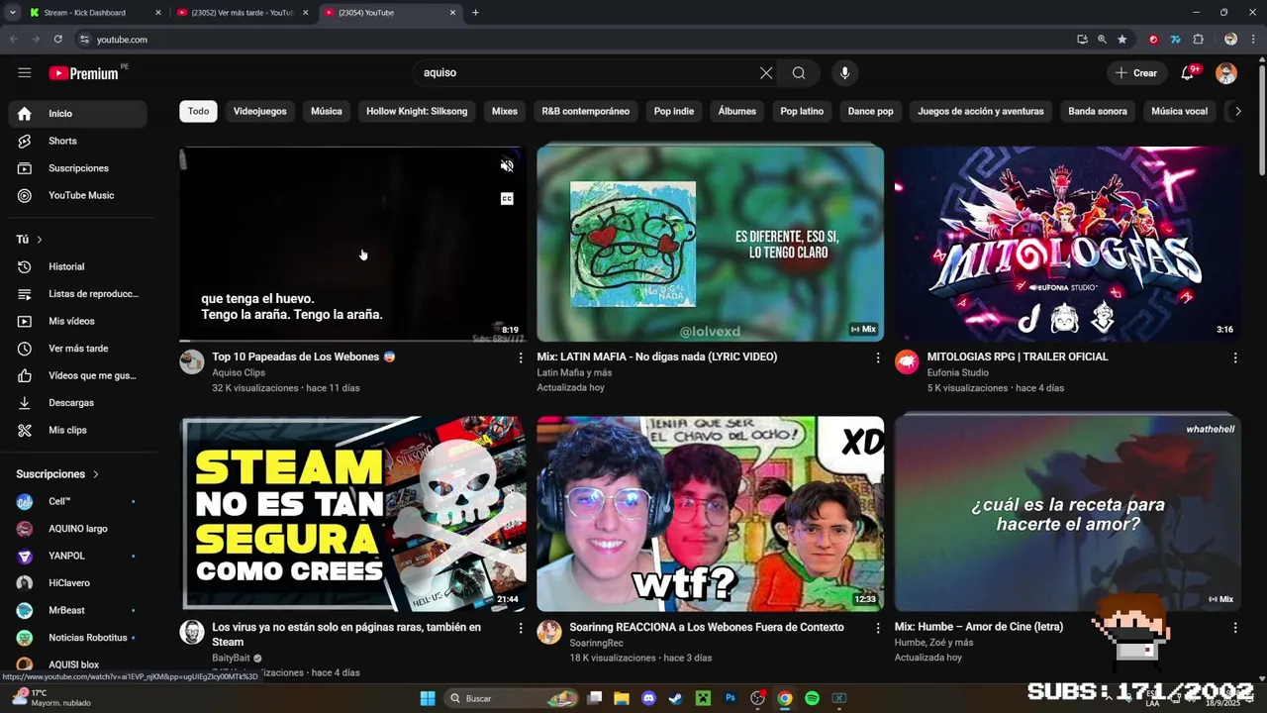Select the R&B contemporáneo chip

(x=586, y=111)
